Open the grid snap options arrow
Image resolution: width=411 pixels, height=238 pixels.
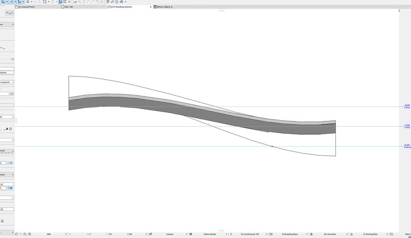tap(31, 2)
